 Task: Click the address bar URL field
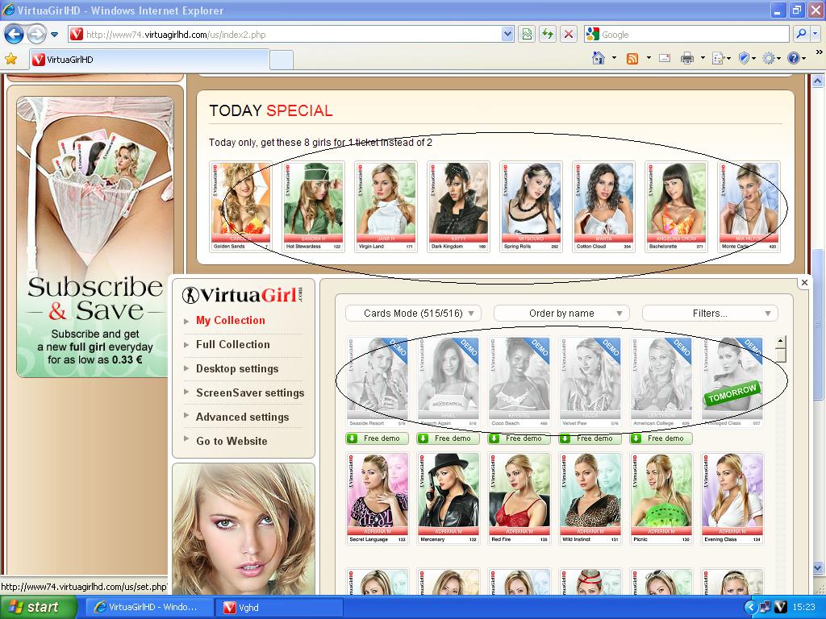coord(292,35)
